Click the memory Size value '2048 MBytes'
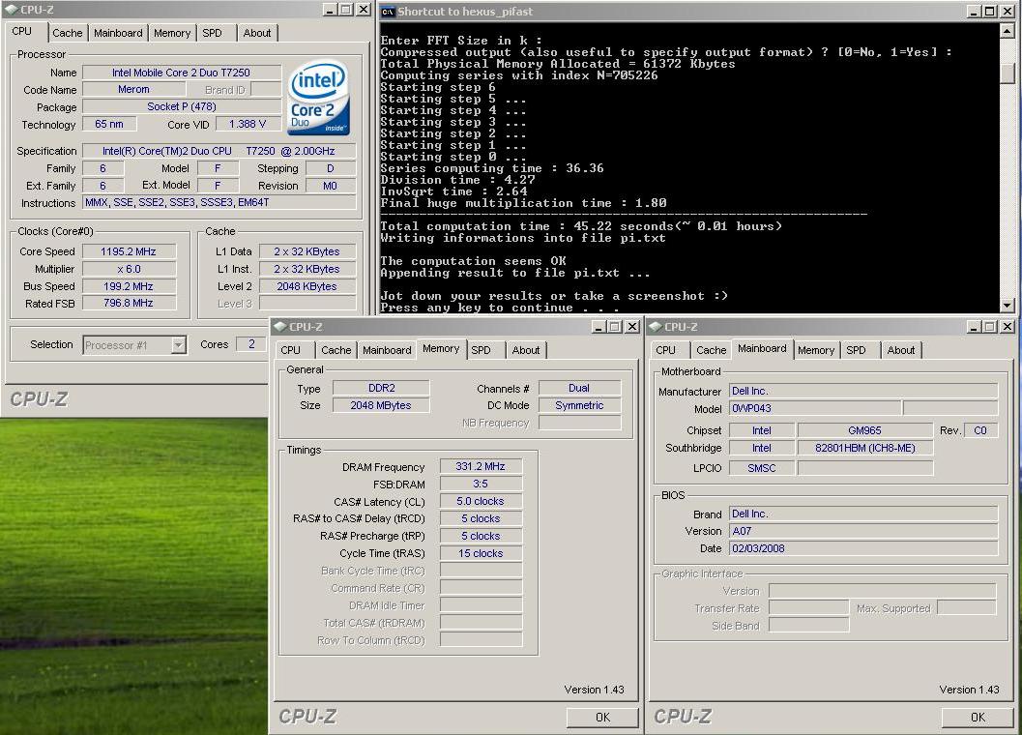 tap(381, 405)
